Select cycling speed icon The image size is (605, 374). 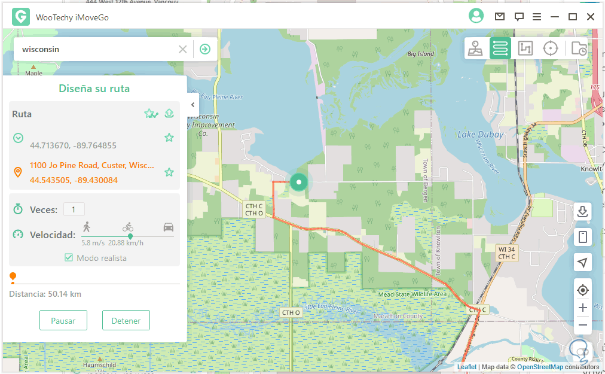128,227
